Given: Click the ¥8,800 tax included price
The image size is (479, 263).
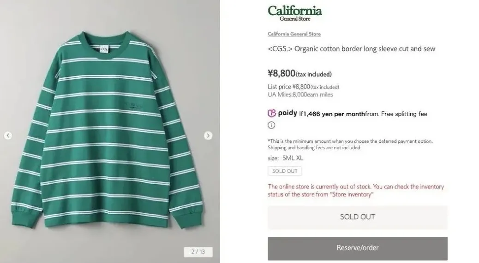Looking at the screenshot, I should tap(299, 73).
